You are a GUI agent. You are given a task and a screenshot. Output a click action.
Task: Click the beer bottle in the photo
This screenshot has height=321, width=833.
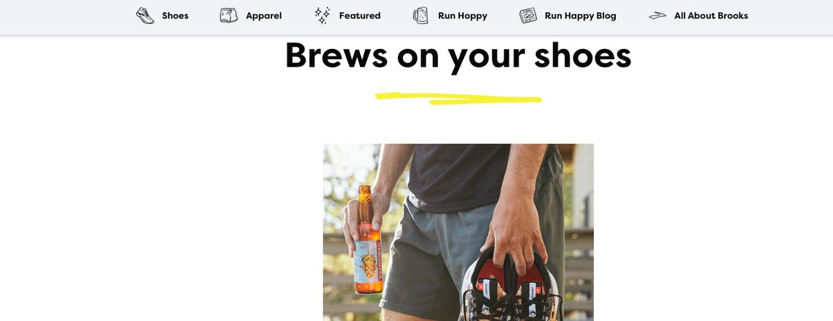[368, 240]
